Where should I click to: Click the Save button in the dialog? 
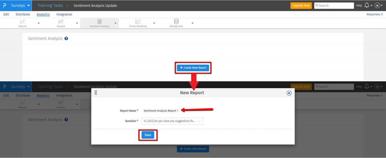pos(148,135)
